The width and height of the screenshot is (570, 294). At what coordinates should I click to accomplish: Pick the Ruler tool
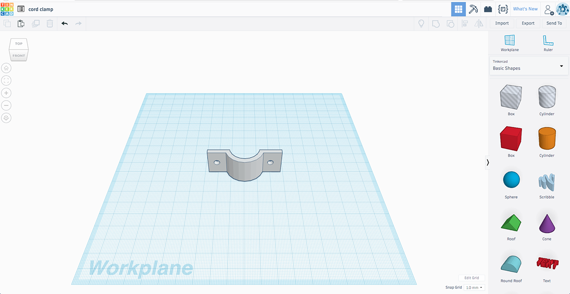548,43
